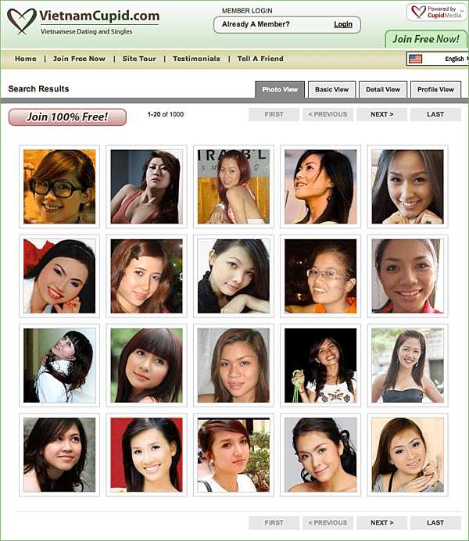The width and height of the screenshot is (469, 541).
Task: Open photo of person holding green bead necklace
Action: 320,365
